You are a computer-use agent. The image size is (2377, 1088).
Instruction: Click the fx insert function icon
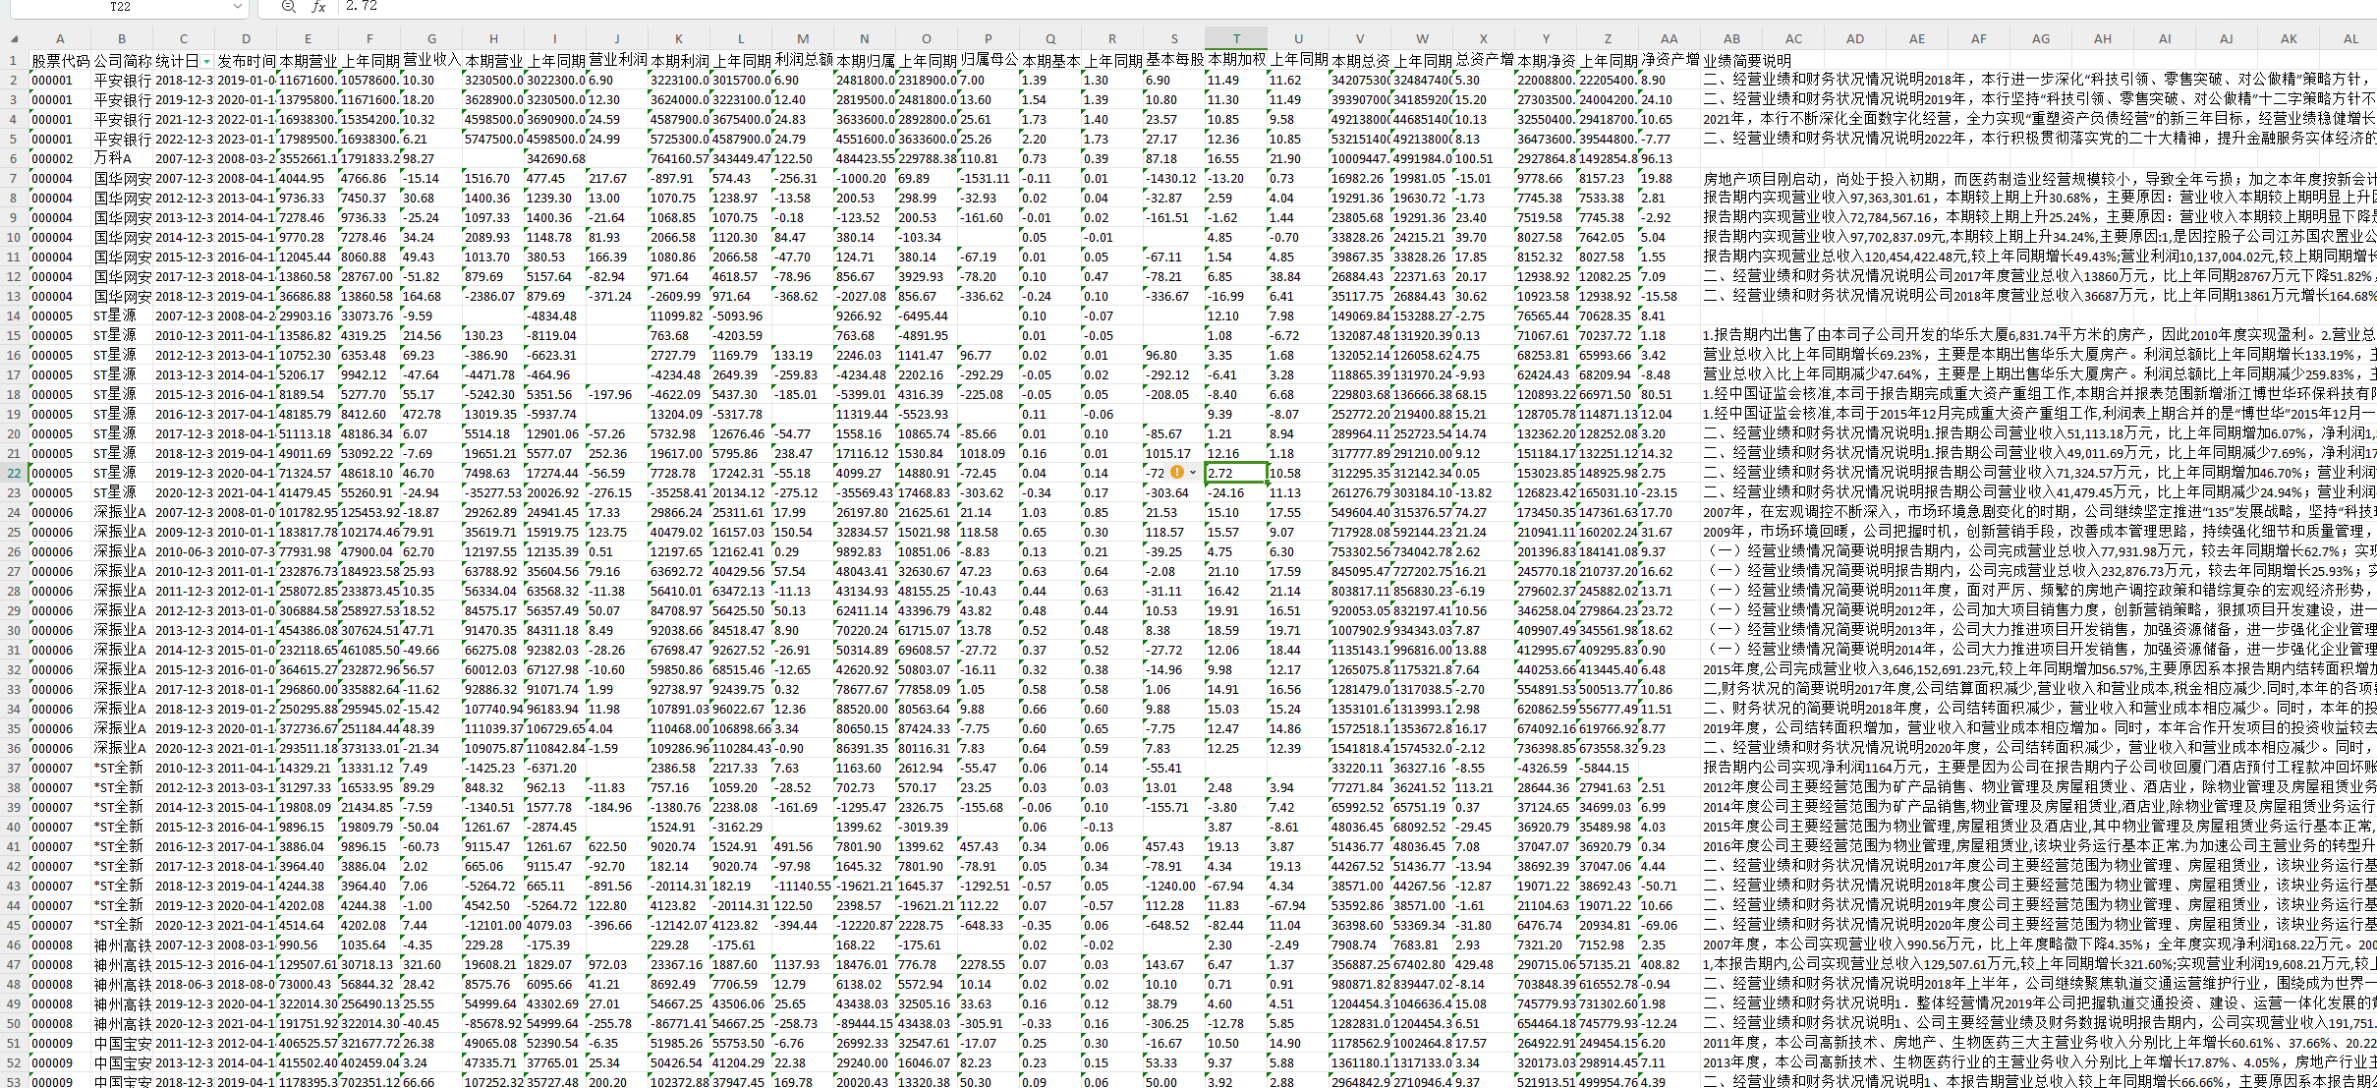tap(318, 7)
